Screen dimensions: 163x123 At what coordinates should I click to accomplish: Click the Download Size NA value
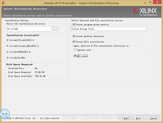pyautogui.click(x=36, y=68)
